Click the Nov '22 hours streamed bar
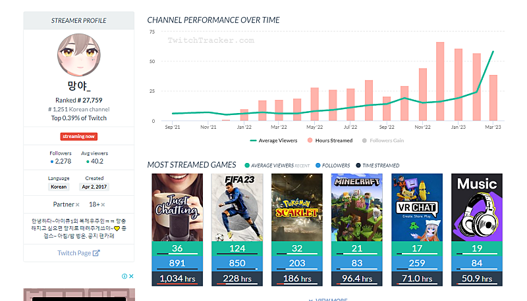Viewport: 527px width, 301px height. [423, 95]
